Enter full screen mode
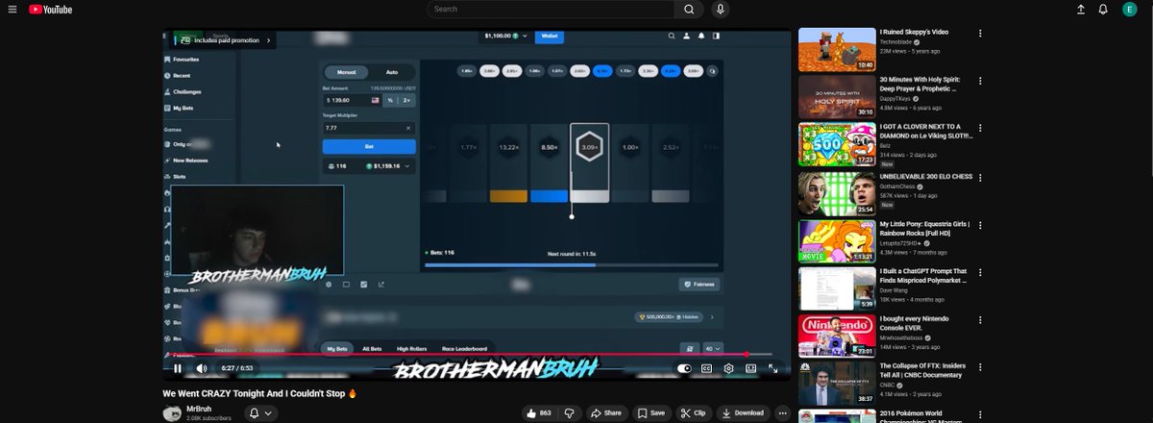Screen dimensions: 1153x423 [773, 368]
